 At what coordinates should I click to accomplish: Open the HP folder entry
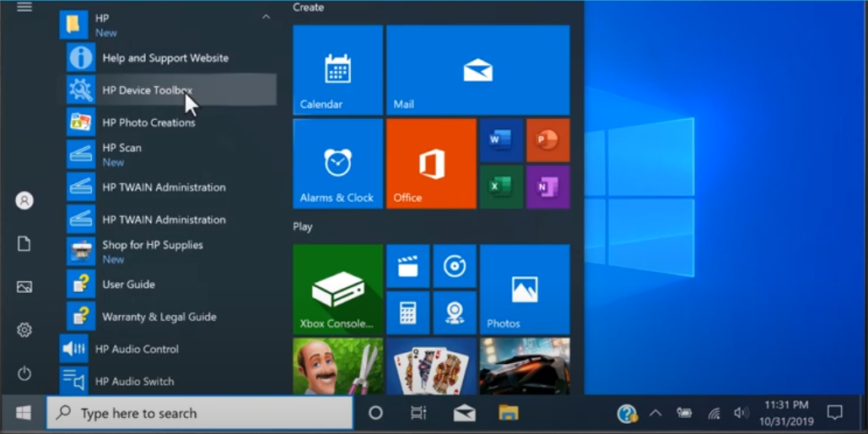(168, 25)
